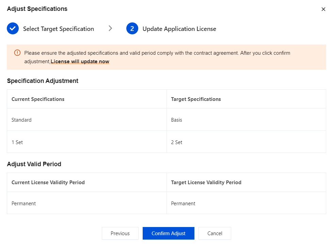Click the 2 Set cell
Viewport: 333px width, 244px height.
tap(176, 142)
